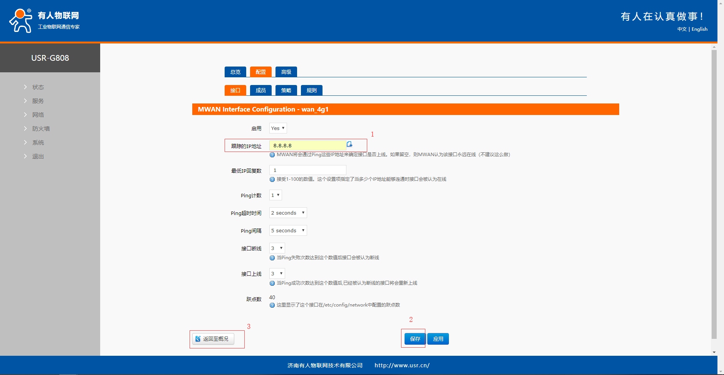Click the 保存 button
Screen dimensions: 724x375
click(x=415, y=339)
